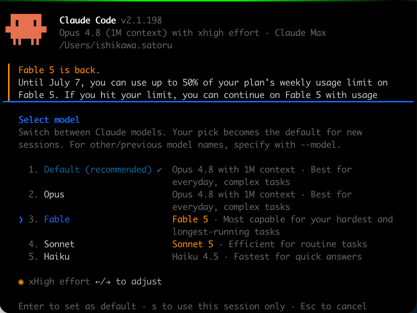Click the Select model heading
The width and height of the screenshot is (417, 313).
[x=49, y=120]
